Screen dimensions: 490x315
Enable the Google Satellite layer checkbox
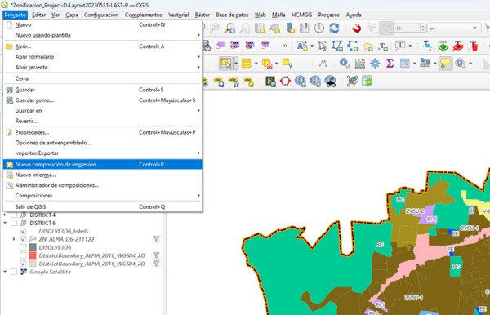[x=14, y=272]
